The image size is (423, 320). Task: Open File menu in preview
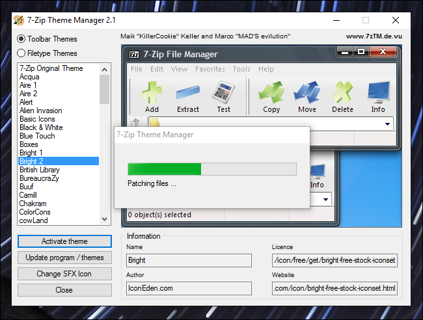[137, 70]
